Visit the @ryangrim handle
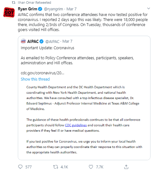Screen dimensions: 153x174 [x=54, y=9]
